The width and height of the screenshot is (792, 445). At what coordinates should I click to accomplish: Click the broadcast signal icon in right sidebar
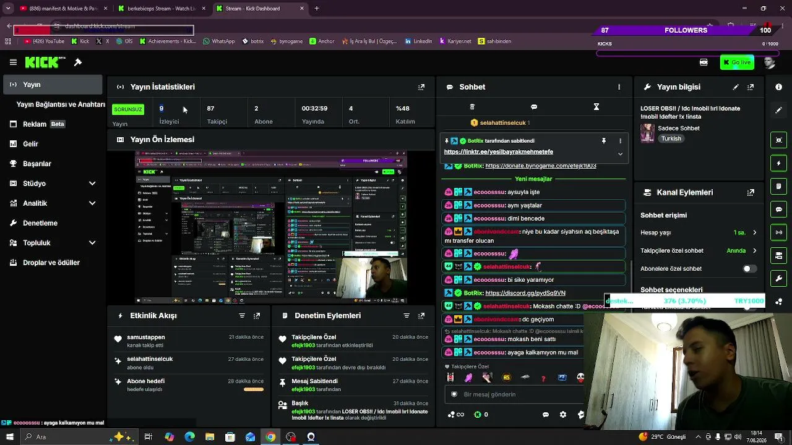pos(779,232)
